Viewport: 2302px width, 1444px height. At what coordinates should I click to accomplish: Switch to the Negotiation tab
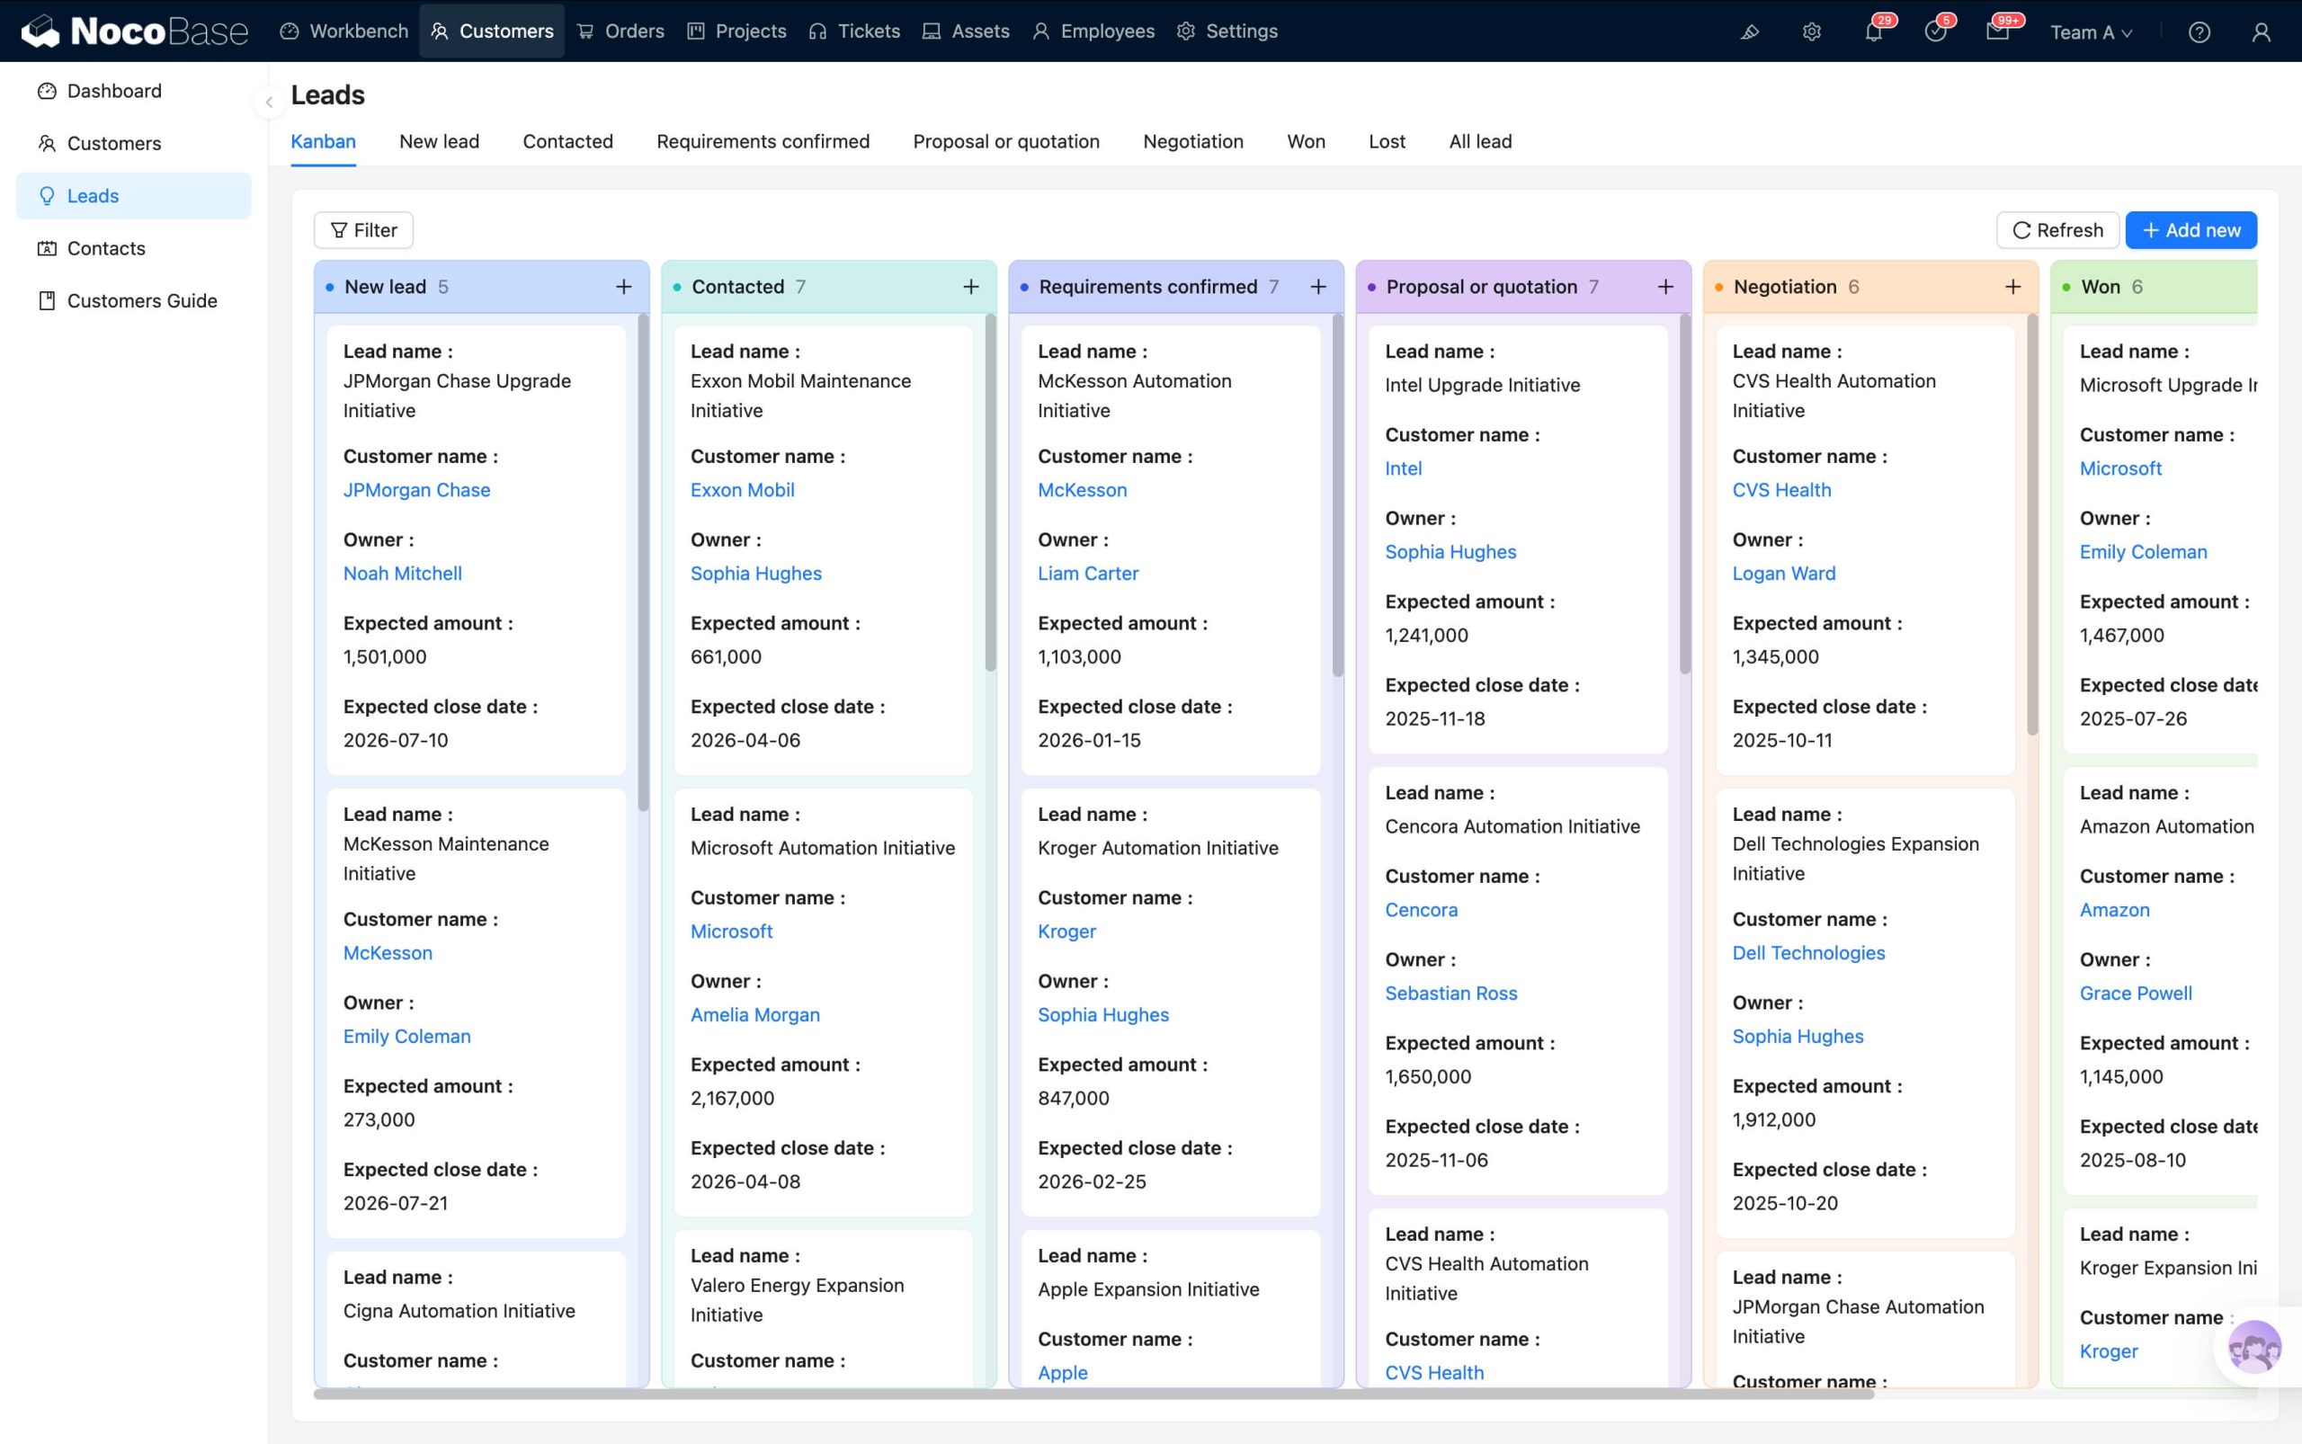coord(1193,141)
